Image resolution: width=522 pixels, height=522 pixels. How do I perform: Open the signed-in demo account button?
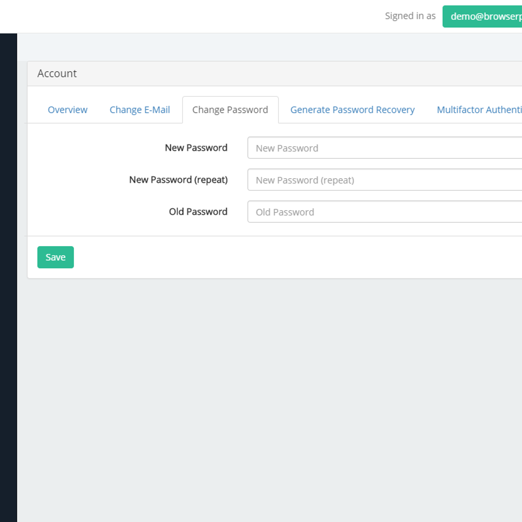(482, 16)
